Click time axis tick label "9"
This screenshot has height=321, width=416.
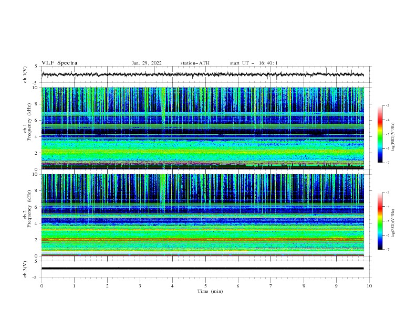point(336,286)
